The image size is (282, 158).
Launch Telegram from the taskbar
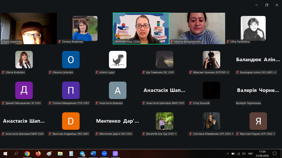point(82,154)
